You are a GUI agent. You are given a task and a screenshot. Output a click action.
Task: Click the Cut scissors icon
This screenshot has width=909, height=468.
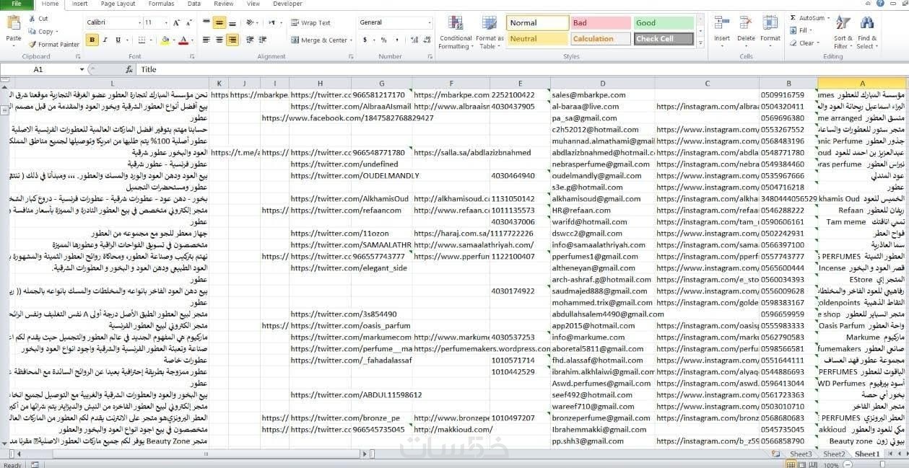tap(32, 19)
